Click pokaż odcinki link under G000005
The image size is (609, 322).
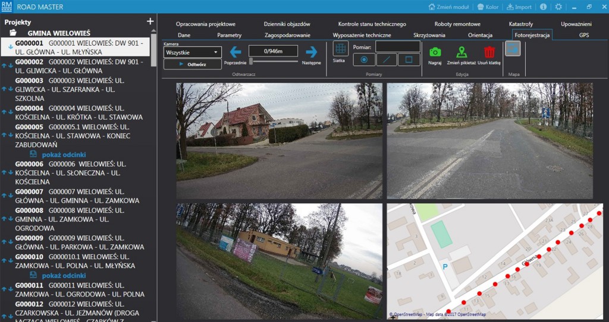tap(64, 155)
